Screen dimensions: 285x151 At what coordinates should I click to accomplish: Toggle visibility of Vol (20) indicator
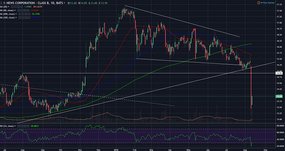click(x=12, y=7)
